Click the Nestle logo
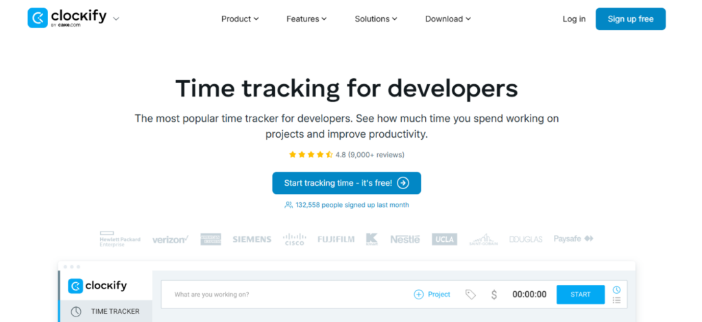This screenshot has height=322, width=702. click(x=404, y=239)
